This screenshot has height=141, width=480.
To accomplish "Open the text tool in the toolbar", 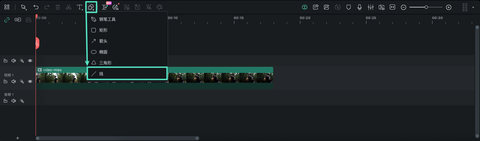I will click(79, 7).
